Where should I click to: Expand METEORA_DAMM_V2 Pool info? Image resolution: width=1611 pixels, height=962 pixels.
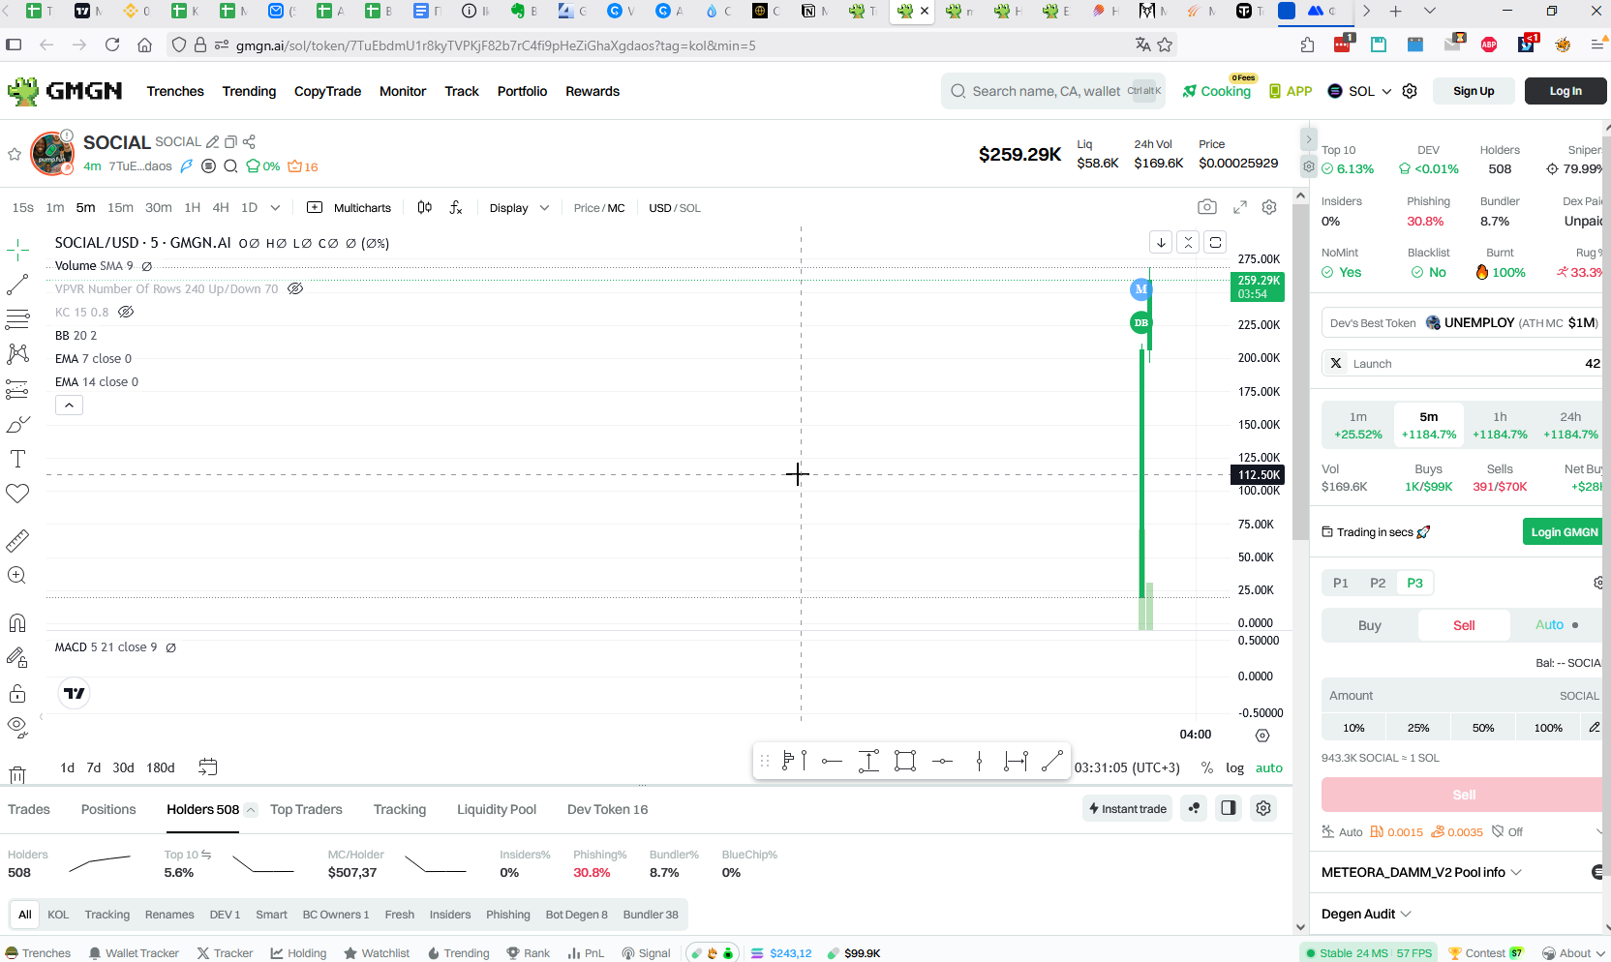(1421, 872)
